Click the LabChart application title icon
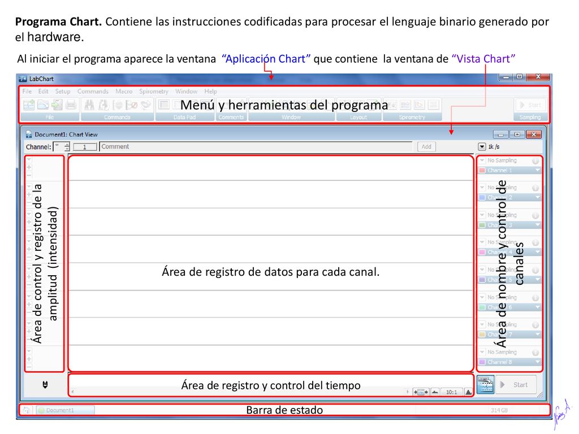Image resolution: width=579 pixels, height=434 pixels. 23,79
